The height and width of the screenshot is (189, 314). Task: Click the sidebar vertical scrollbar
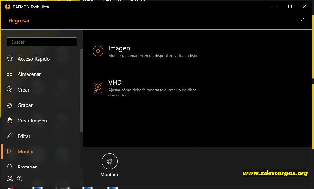[81, 91]
